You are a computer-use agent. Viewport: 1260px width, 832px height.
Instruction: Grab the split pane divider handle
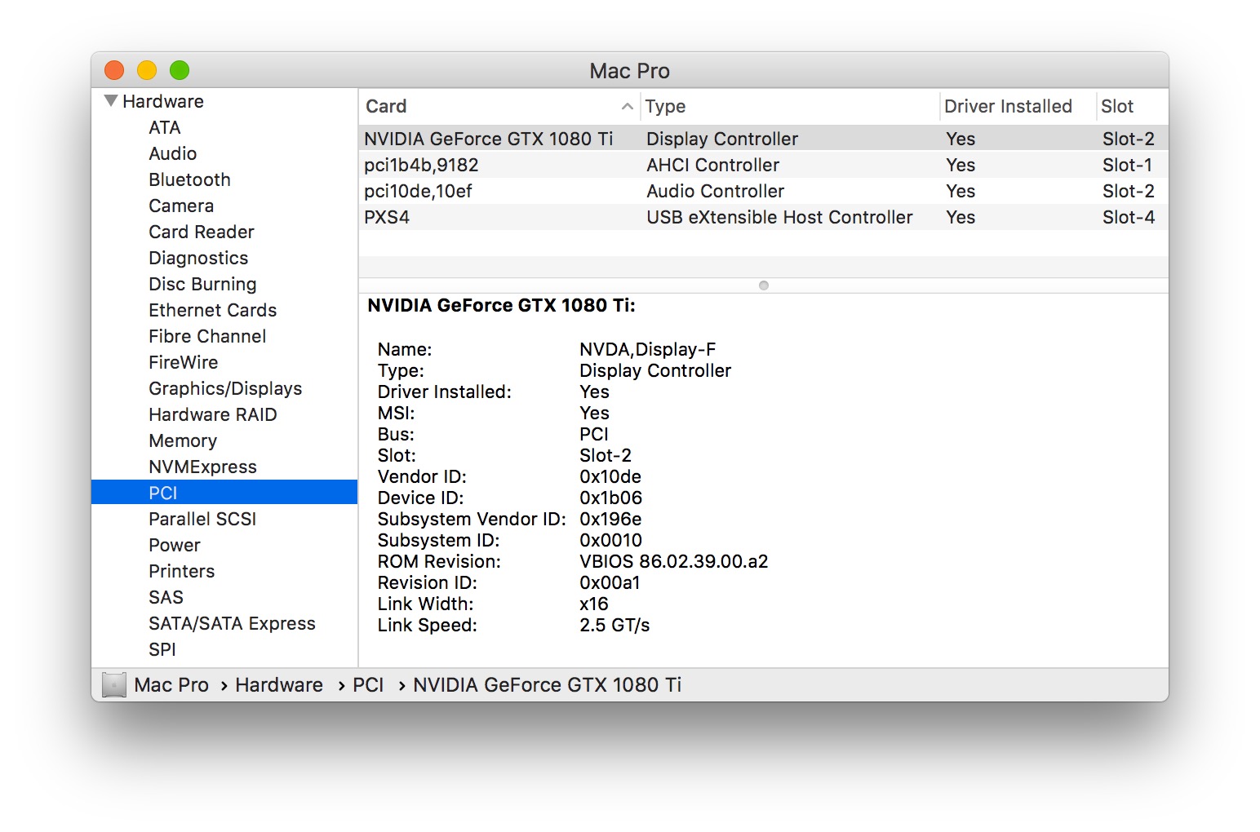coord(764,285)
